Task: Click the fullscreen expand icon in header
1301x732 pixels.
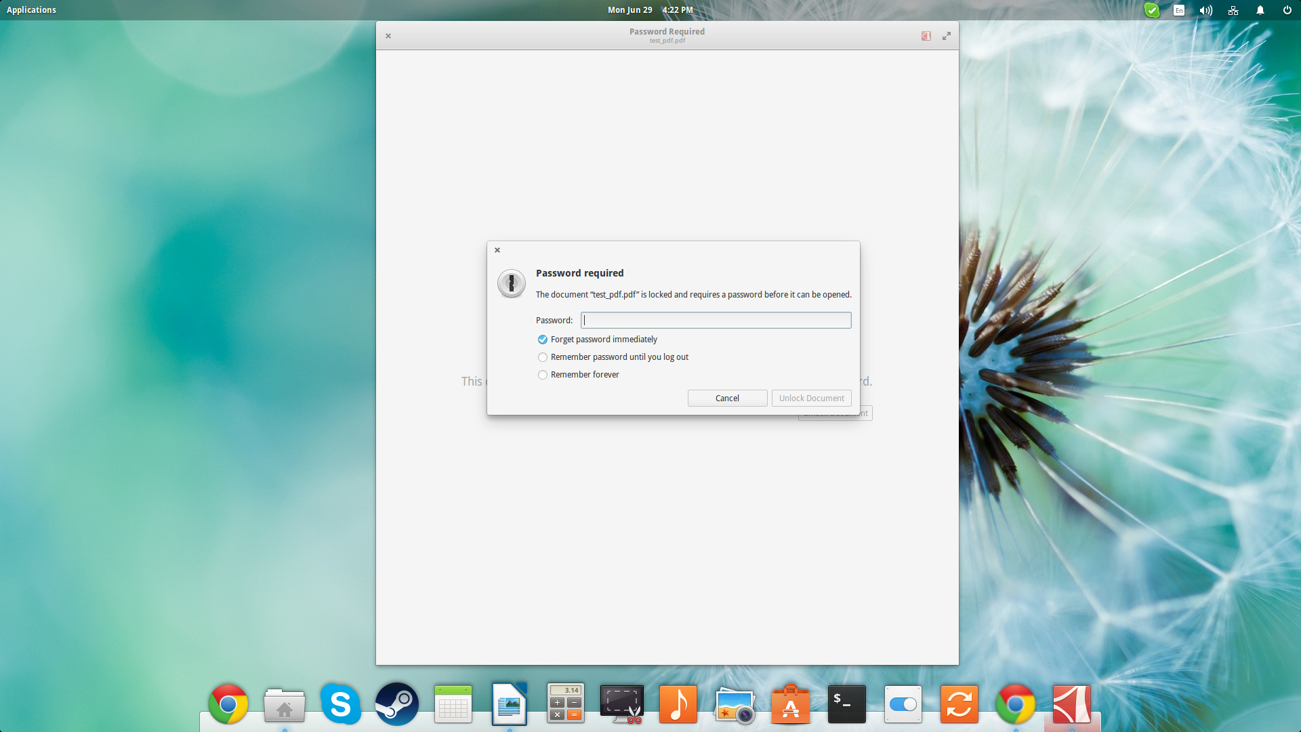Action: [947, 36]
